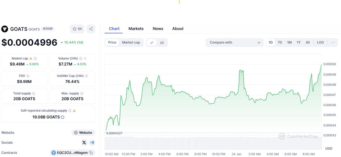Click the Total supply info icon
This screenshot has height=157, width=341.
coord(34,93)
